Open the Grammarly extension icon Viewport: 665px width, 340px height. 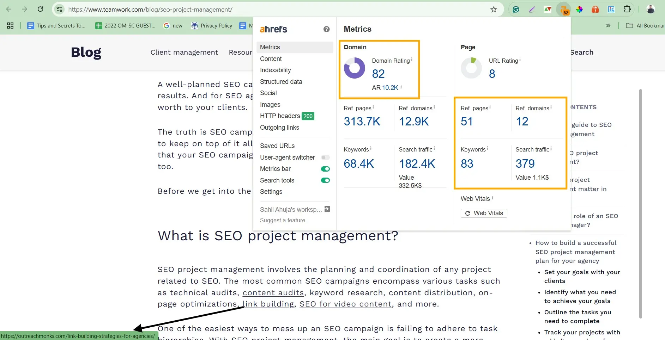tap(516, 9)
